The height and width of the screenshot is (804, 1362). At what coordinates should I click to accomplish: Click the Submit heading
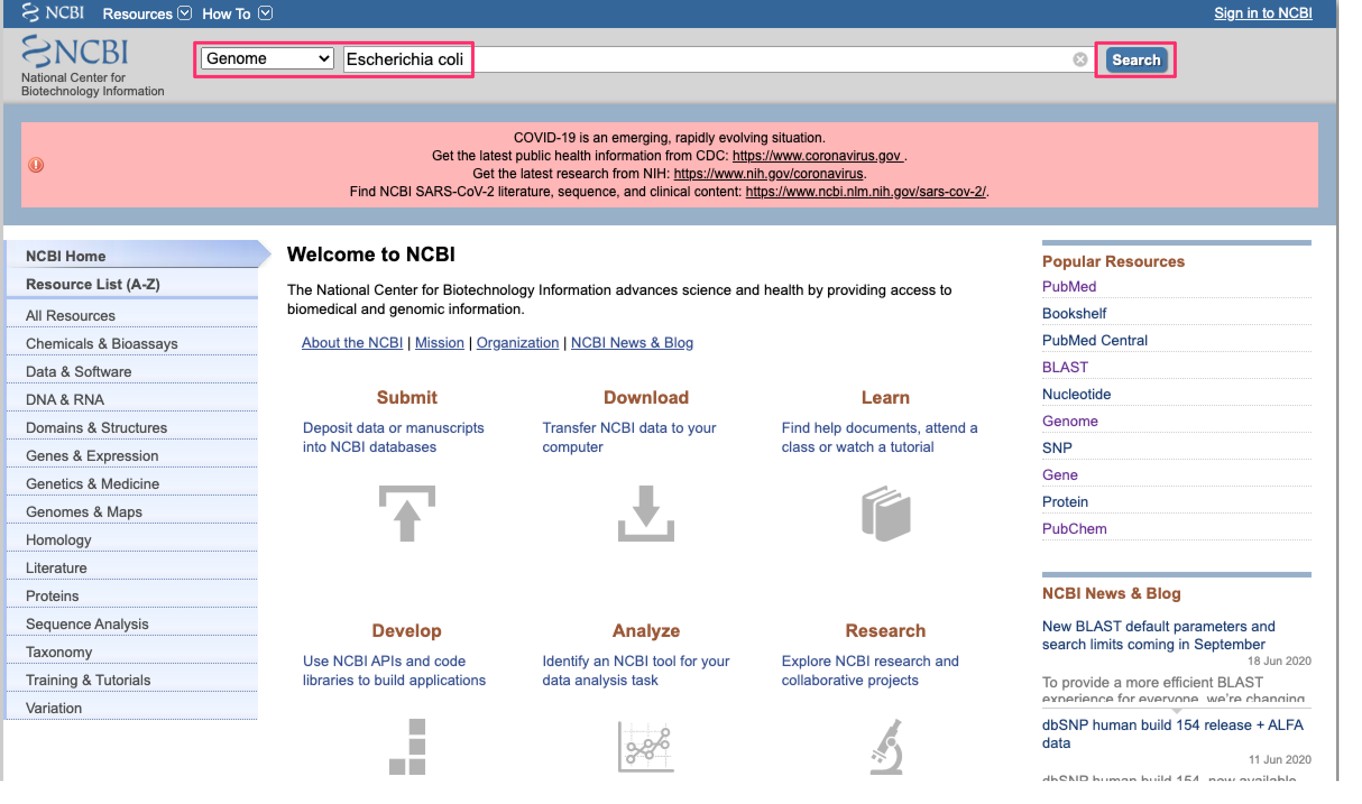407,397
